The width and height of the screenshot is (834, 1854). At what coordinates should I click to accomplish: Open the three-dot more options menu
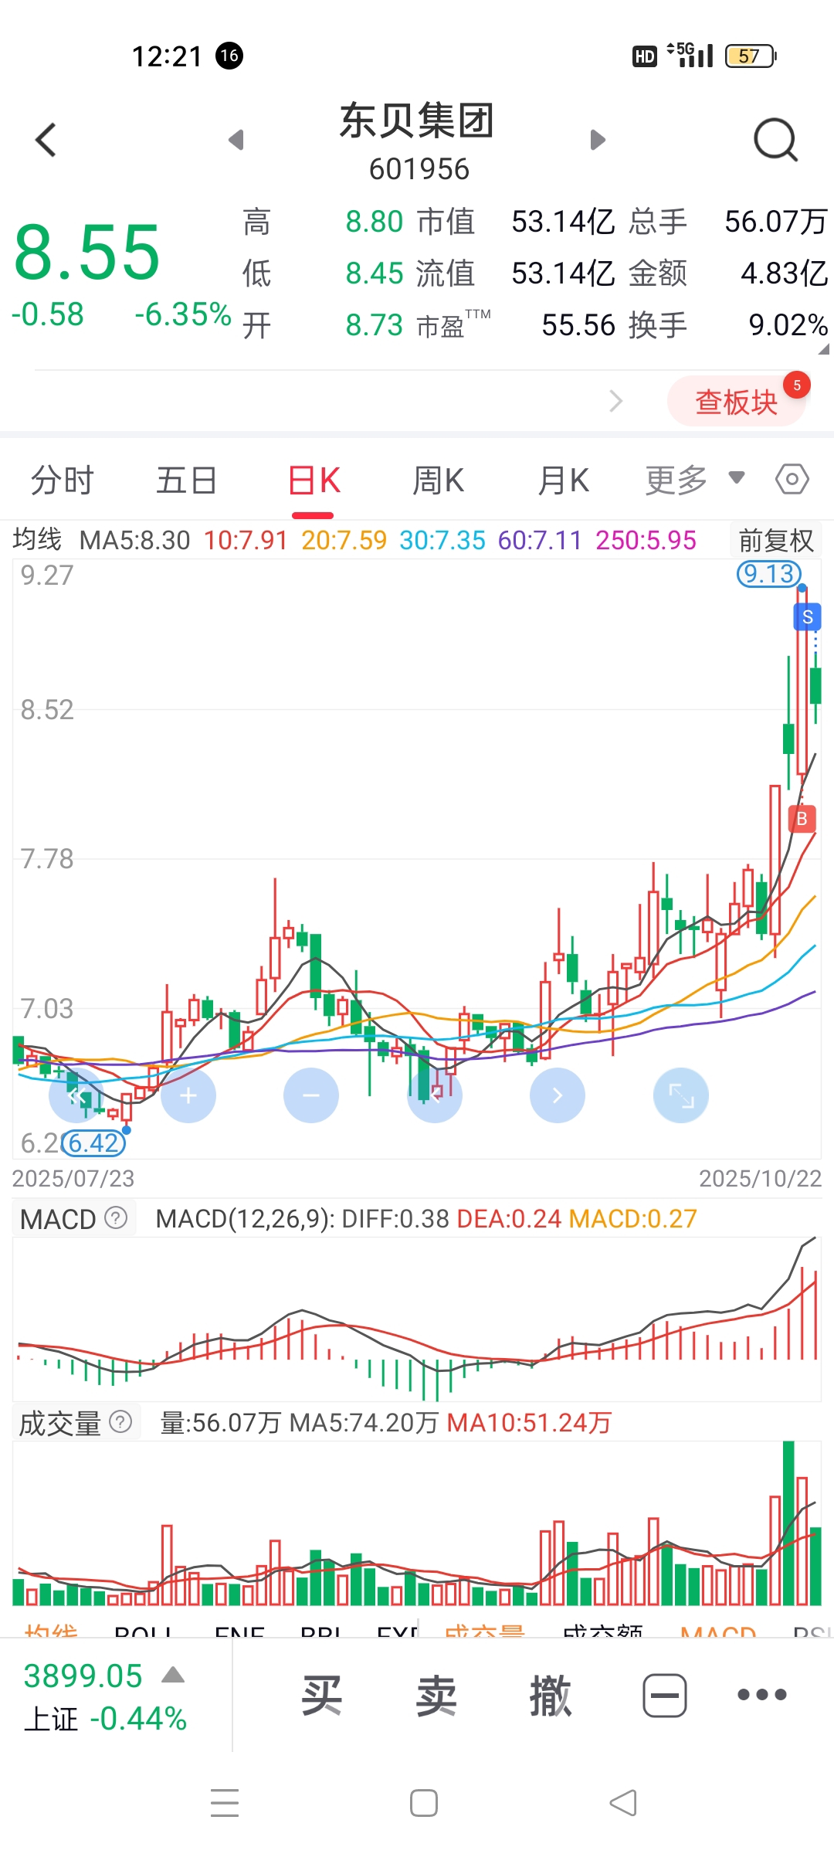pos(761,1695)
